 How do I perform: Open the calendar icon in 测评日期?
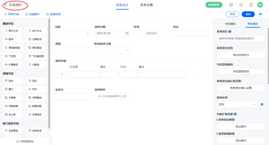(x=127, y=33)
